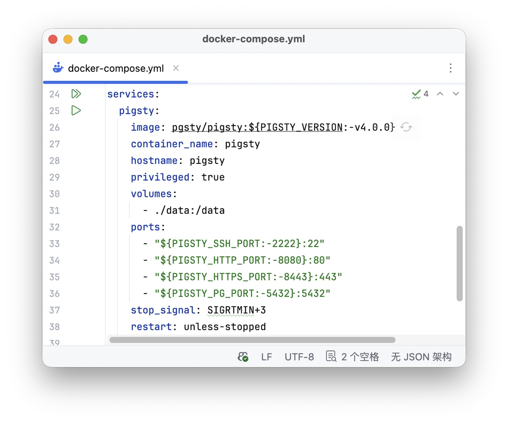Click the code style inspection icon in status bar
The image size is (508, 423).
(331, 357)
